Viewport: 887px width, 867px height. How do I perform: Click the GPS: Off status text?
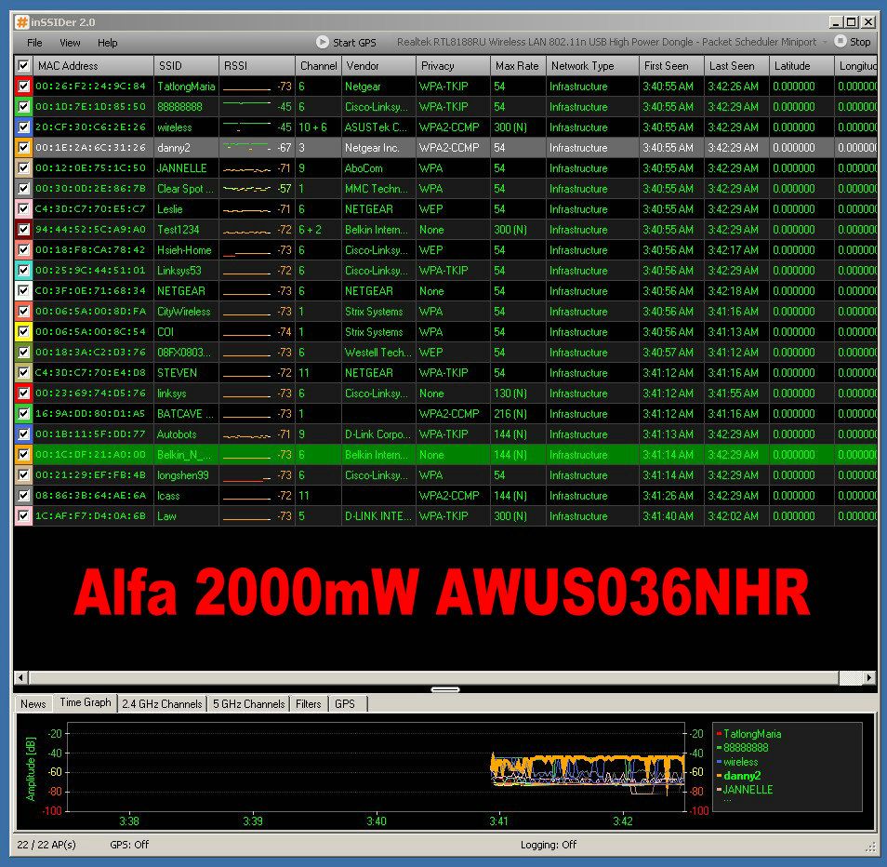[129, 845]
